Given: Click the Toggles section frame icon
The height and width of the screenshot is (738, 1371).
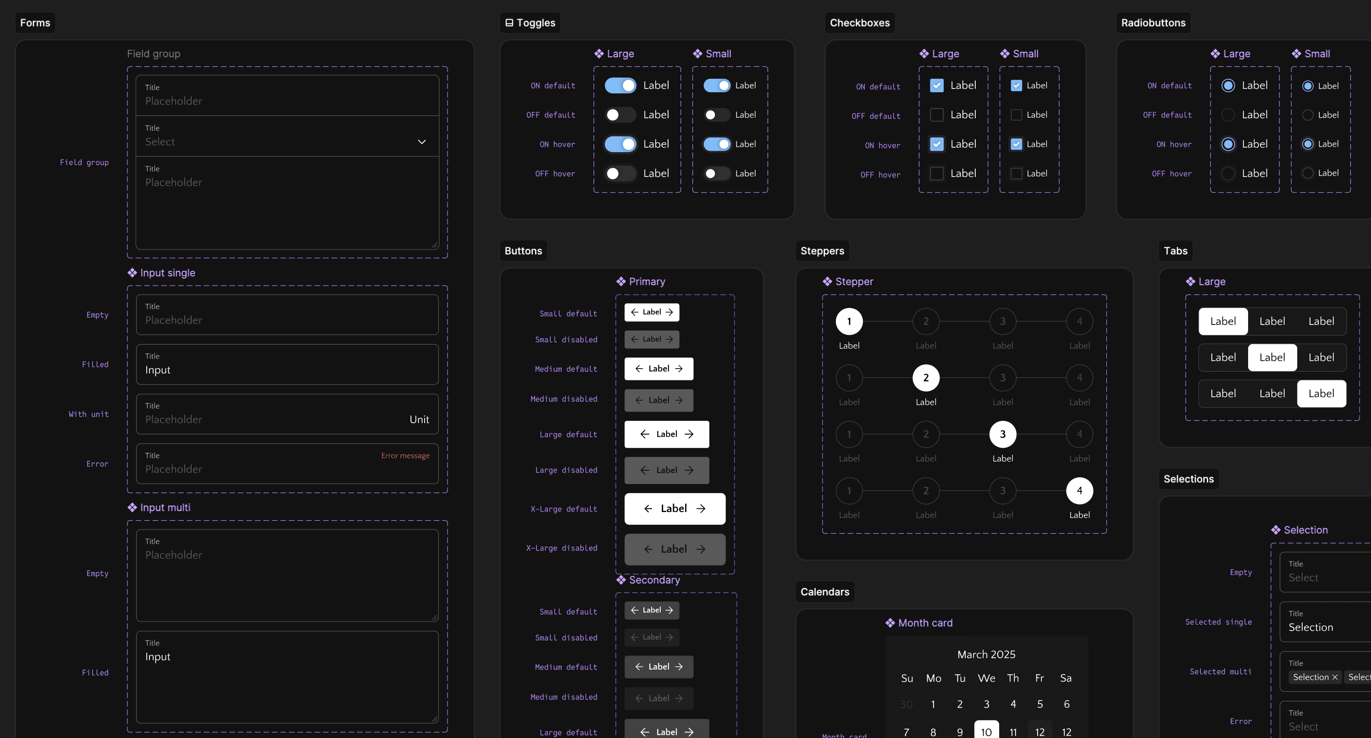Looking at the screenshot, I should click(509, 23).
